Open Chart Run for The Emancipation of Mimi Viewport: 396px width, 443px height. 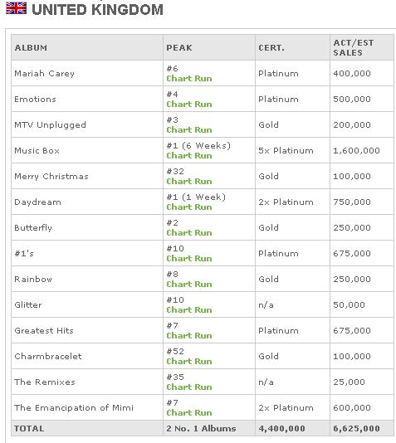pyautogui.click(x=189, y=412)
